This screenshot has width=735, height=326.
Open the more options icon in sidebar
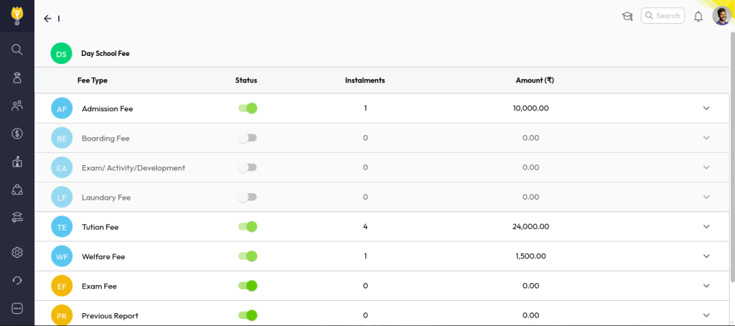17,308
